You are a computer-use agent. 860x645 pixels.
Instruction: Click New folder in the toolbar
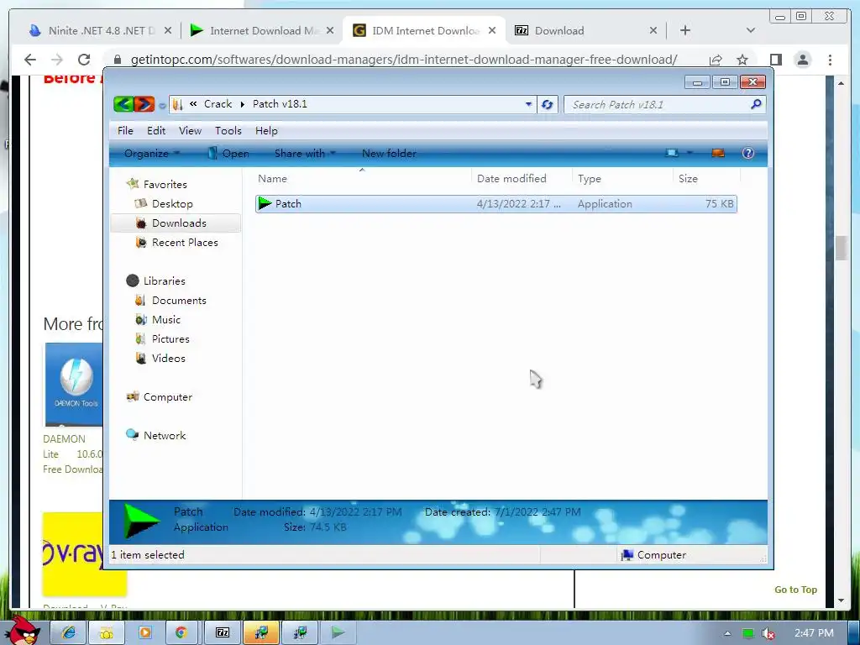coord(389,154)
